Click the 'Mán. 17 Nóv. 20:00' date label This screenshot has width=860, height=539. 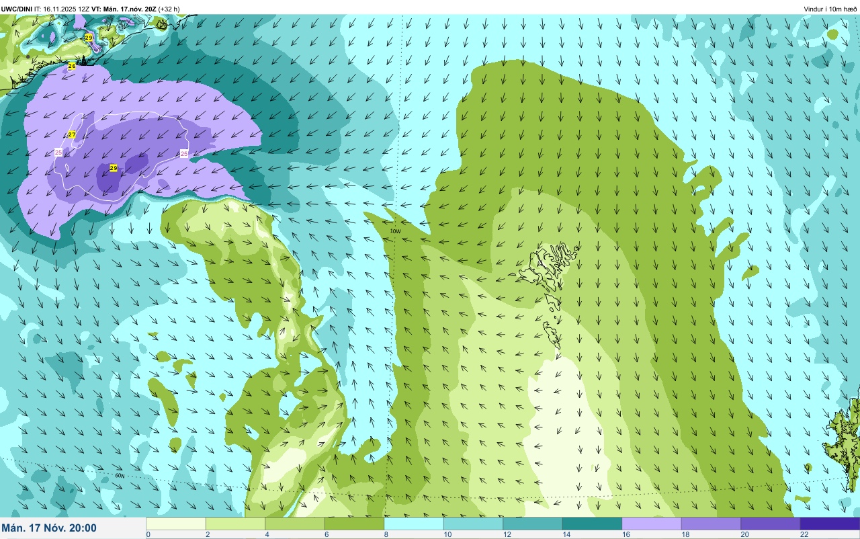[x=49, y=528]
